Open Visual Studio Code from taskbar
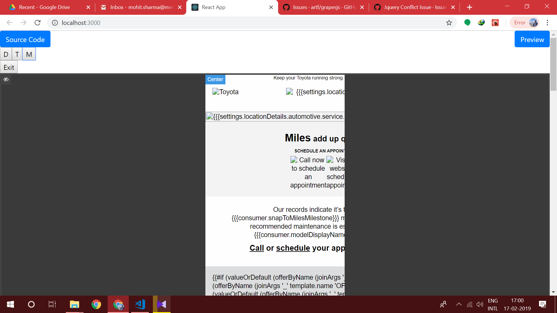Screen dimensions: 557x313 [x=140, y=304]
